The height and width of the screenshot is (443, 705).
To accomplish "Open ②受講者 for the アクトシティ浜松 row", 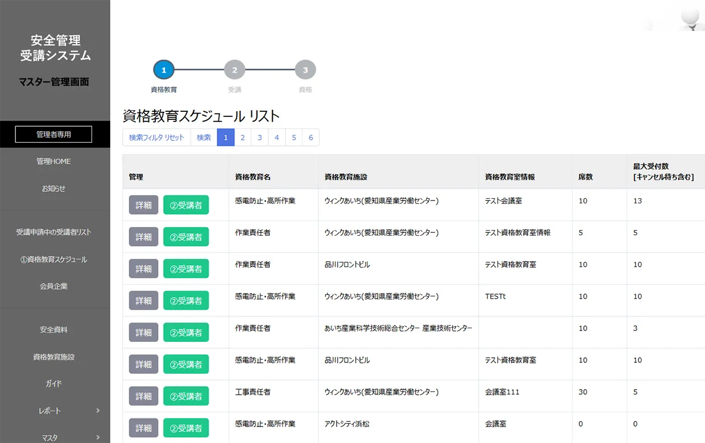I will point(186,428).
